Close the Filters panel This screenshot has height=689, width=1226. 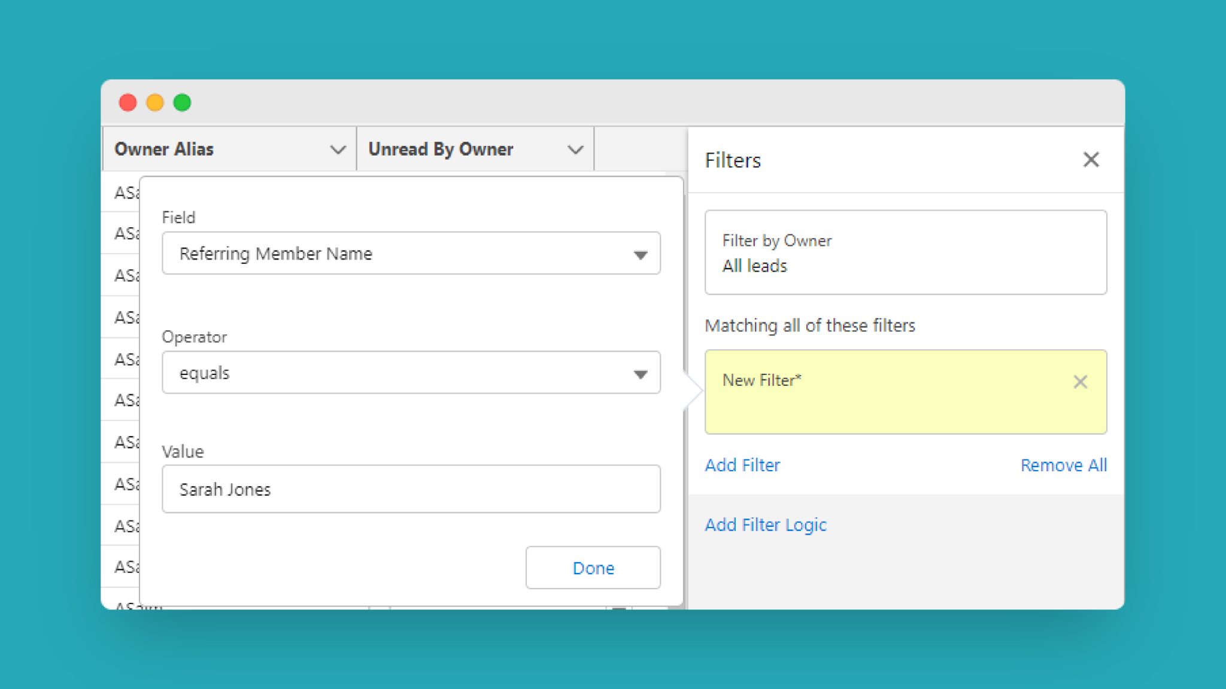1091,160
